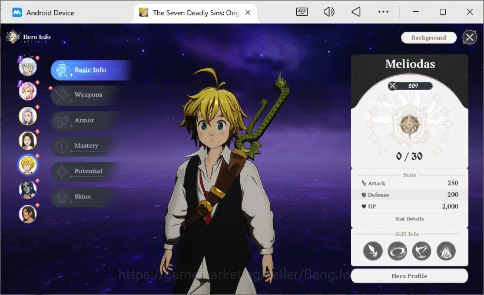This screenshot has width=484, height=295.
Task: Open the Basic Info tab
Action: 91,70
